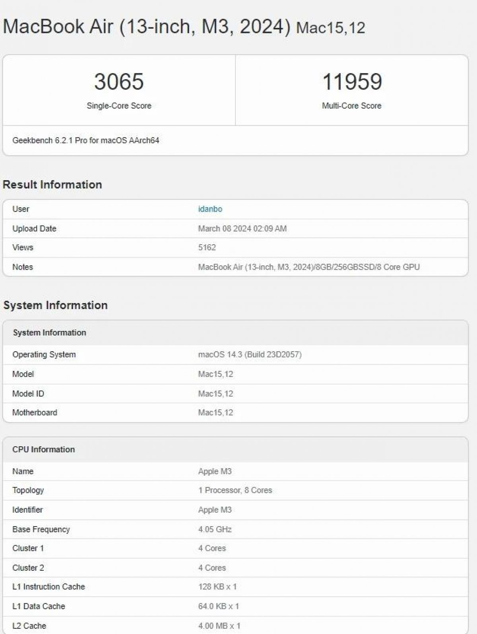Select the 'Multi-Core Score' label
477x634 pixels.
point(352,106)
